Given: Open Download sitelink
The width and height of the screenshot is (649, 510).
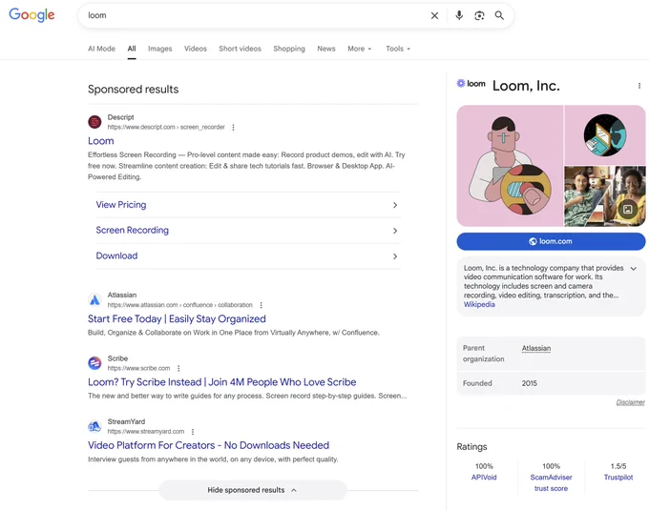Looking at the screenshot, I should (x=116, y=255).
